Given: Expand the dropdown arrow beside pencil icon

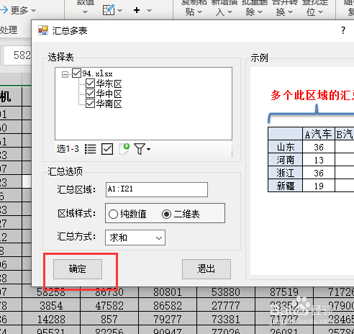Looking at the screenshot, I should [x=119, y=10].
